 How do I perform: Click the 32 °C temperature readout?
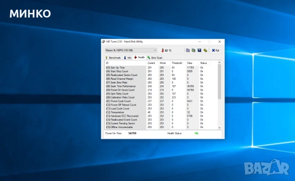[x=168, y=50]
